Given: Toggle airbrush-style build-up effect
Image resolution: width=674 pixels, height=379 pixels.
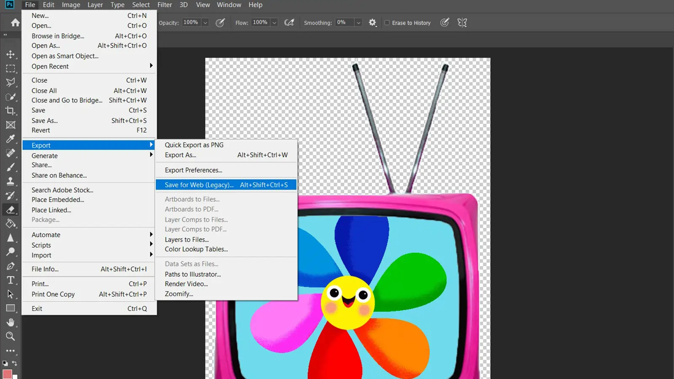Looking at the screenshot, I should 289,23.
